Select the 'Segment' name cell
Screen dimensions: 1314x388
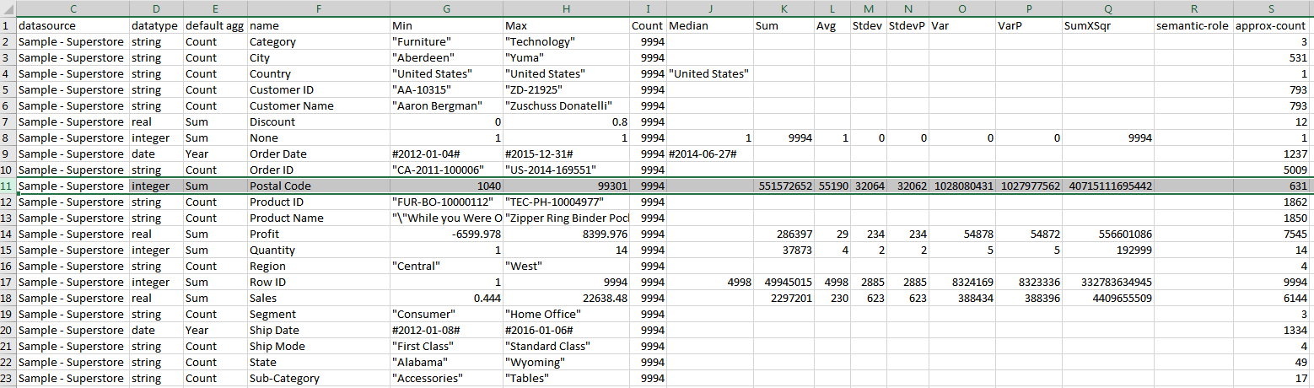(318, 314)
